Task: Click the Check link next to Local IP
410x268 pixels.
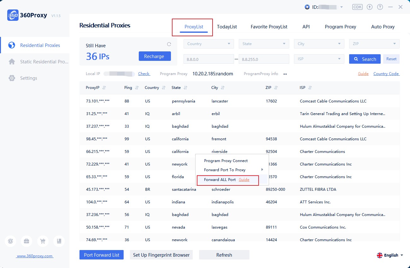Action: point(144,74)
